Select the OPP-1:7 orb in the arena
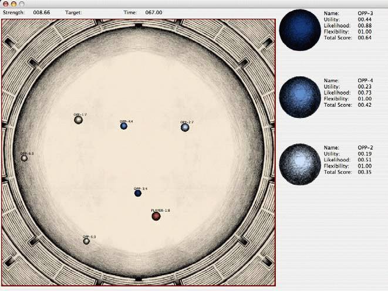 click(x=78, y=120)
